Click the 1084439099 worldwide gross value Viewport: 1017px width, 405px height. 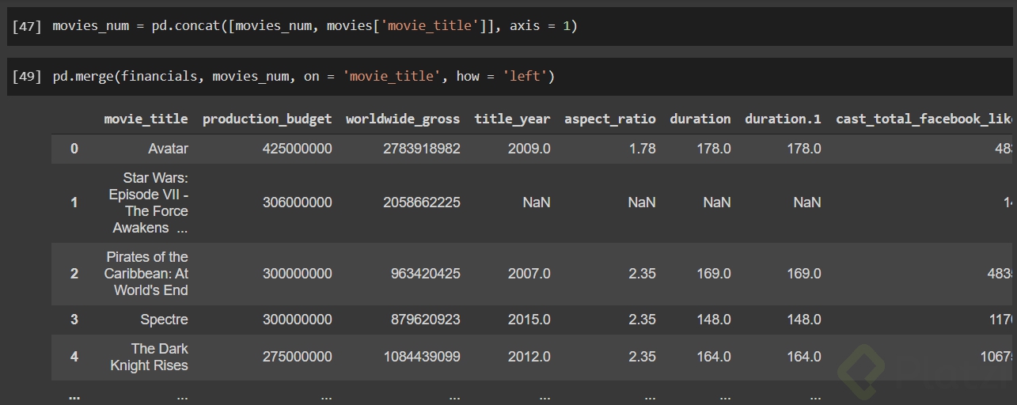[422, 357]
